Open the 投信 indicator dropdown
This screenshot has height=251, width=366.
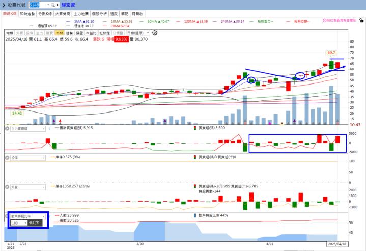tap(28, 158)
